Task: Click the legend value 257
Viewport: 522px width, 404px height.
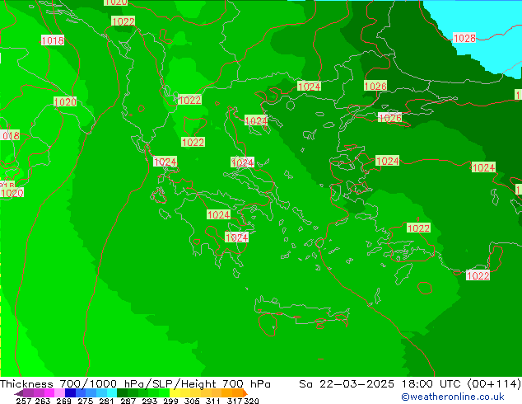Action: (x=24, y=401)
